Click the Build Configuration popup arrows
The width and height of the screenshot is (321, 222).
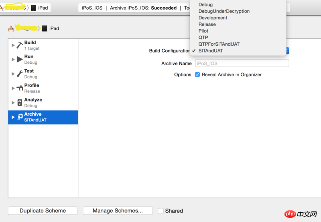287,51
